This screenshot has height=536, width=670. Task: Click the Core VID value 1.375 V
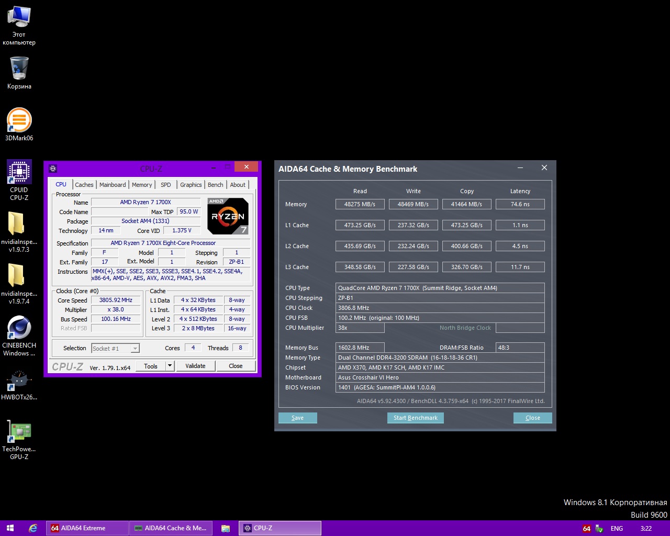pos(182,231)
